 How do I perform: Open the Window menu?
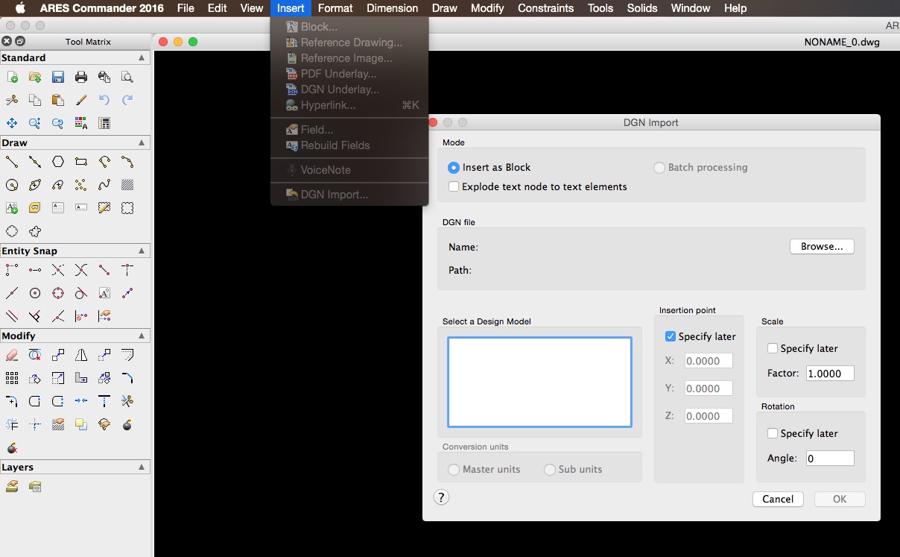(x=691, y=8)
